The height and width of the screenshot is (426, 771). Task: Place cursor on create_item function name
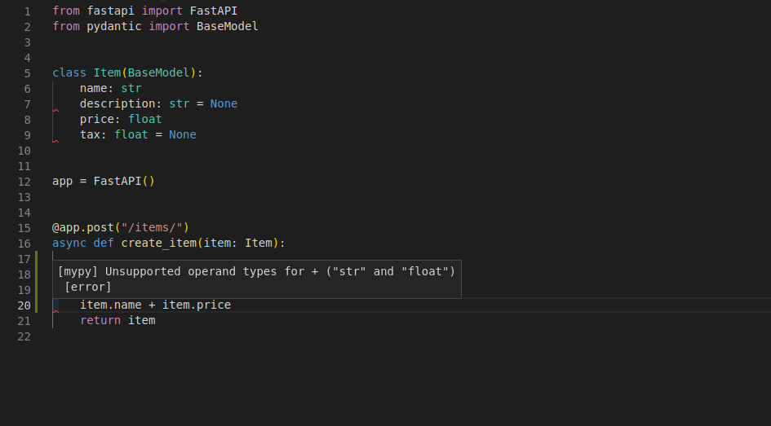158,243
